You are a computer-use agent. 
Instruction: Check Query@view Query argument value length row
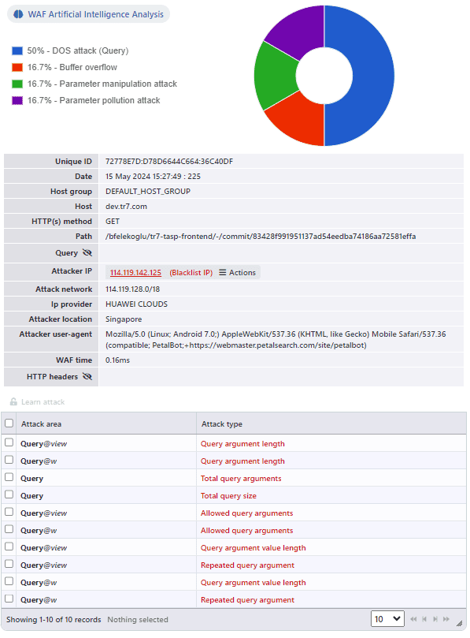9,547
